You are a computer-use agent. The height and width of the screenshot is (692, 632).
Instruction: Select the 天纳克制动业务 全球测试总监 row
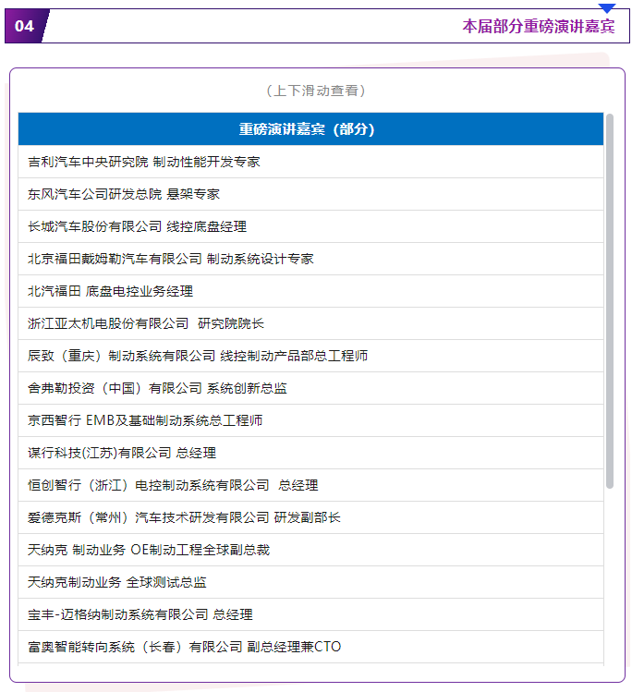coord(118,582)
